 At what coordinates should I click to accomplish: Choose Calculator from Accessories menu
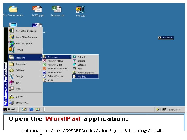coord(85,57)
